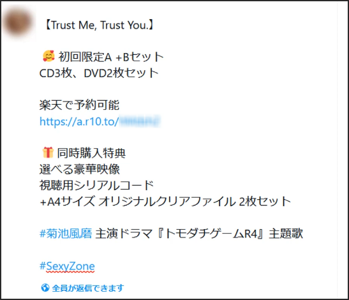
Task: Click the A4サイズ オリジナルクリアファイル line
Action: (x=165, y=201)
